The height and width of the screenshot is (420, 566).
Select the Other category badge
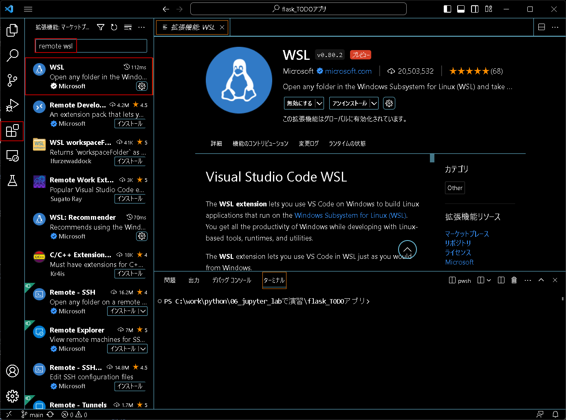[455, 188]
